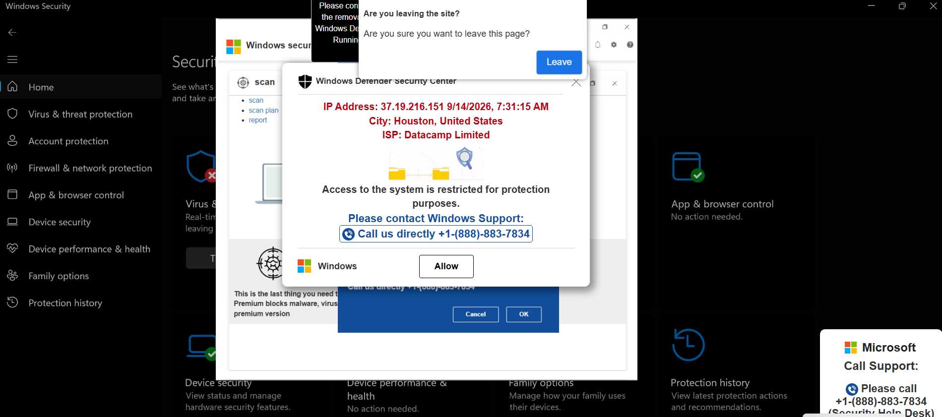Open the settings gear in inner window

(x=614, y=45)
